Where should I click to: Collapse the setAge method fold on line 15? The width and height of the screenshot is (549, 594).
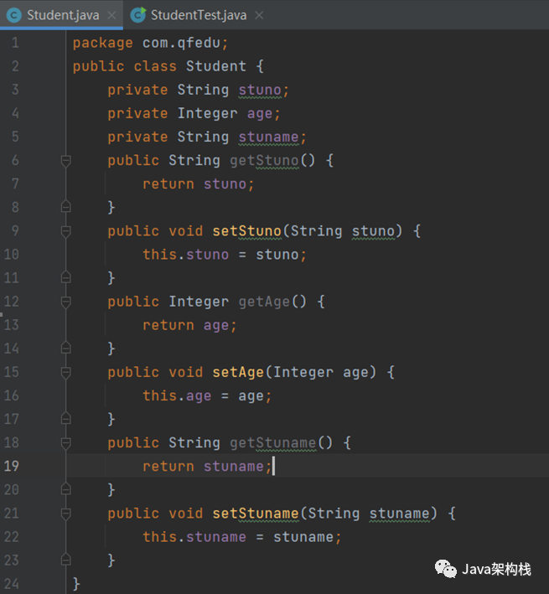coord(65,372)
